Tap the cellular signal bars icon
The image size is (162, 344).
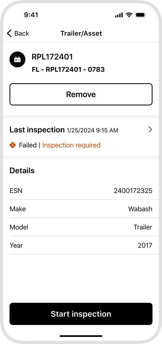pyautogui.click(x=119, y=15)
